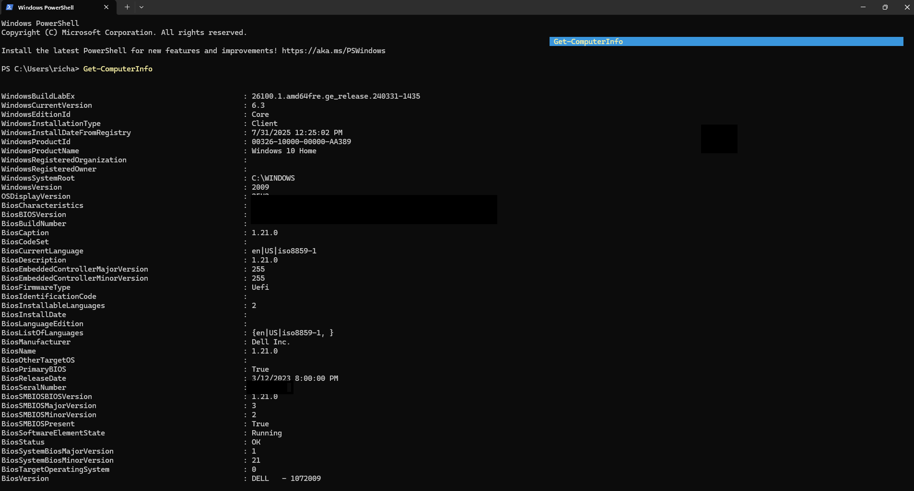Screen dimensions: 914x491
Task: Click the WindowsEditionId Core value
Action: pyautogui.click(x=260, y=114)
